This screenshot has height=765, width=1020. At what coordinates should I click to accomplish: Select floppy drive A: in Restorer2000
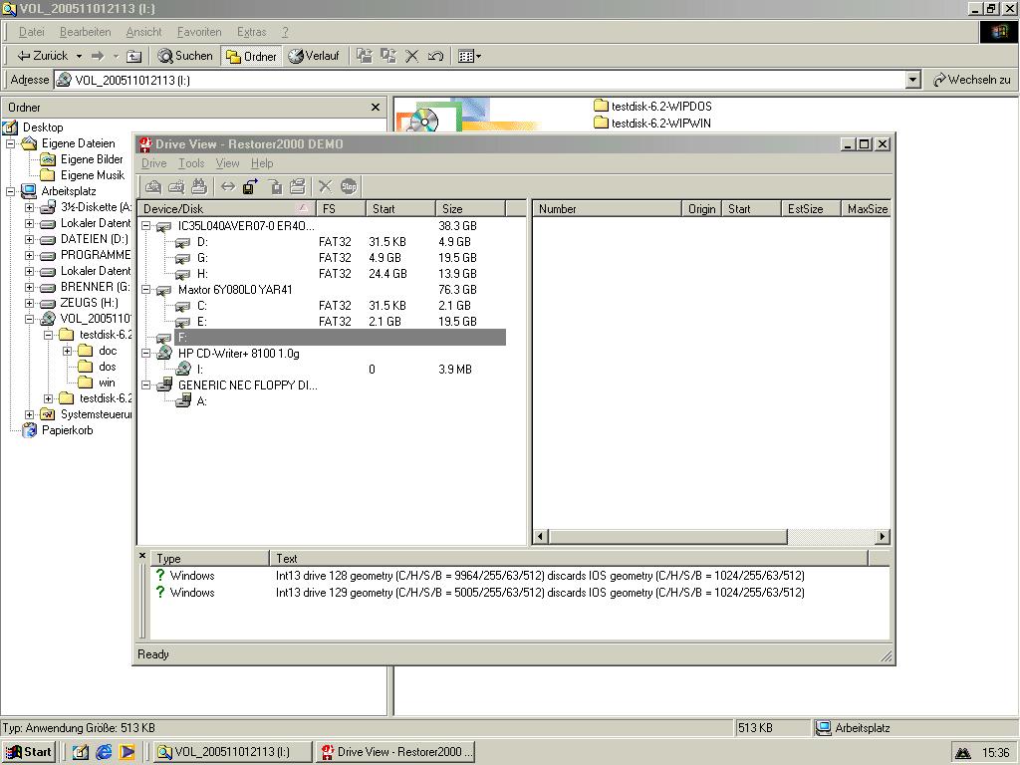pos(201,401)
